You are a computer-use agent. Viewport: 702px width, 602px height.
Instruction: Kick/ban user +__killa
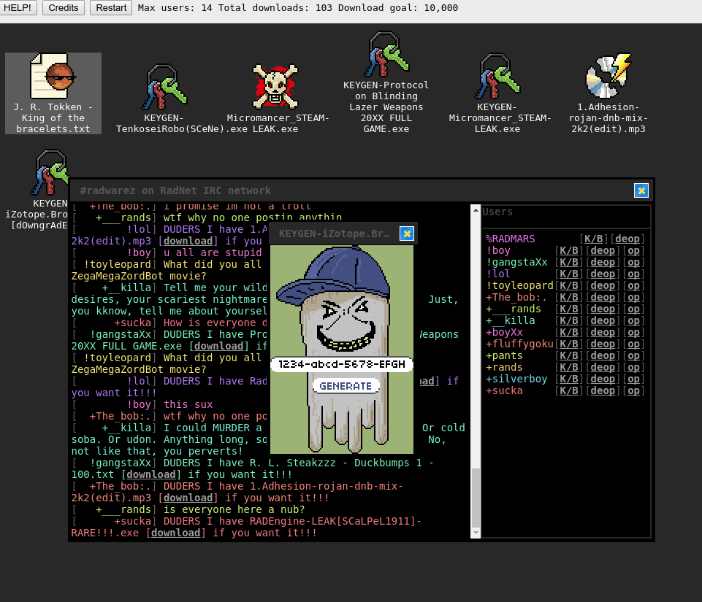pos(569,320)
